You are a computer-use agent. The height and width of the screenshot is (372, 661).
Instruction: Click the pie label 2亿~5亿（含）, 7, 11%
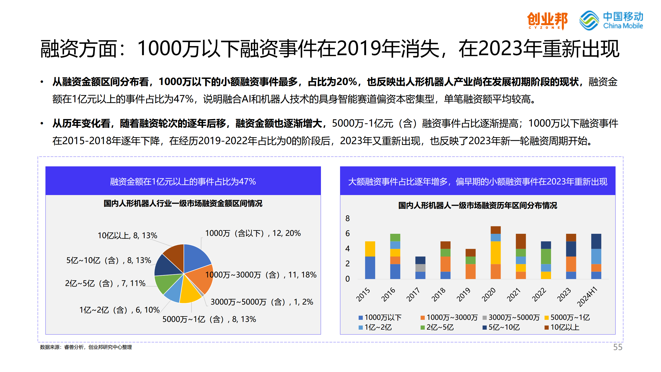click(x=105, y=283)
